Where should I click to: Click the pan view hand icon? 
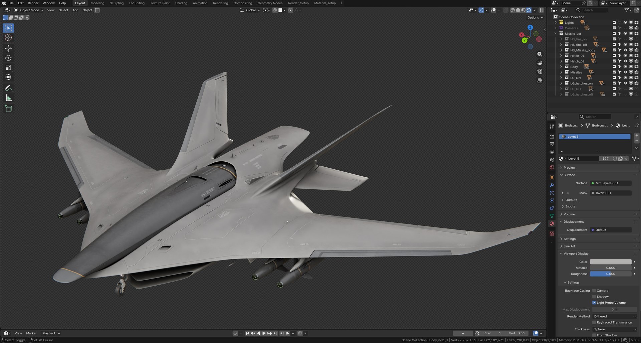click(540, 63)
